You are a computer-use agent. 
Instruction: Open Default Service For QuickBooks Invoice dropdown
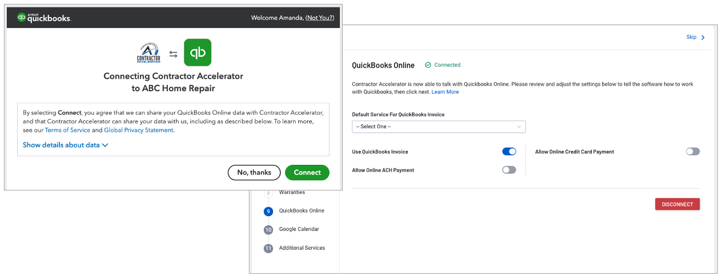pyautogui.click(x=439, y=127)
